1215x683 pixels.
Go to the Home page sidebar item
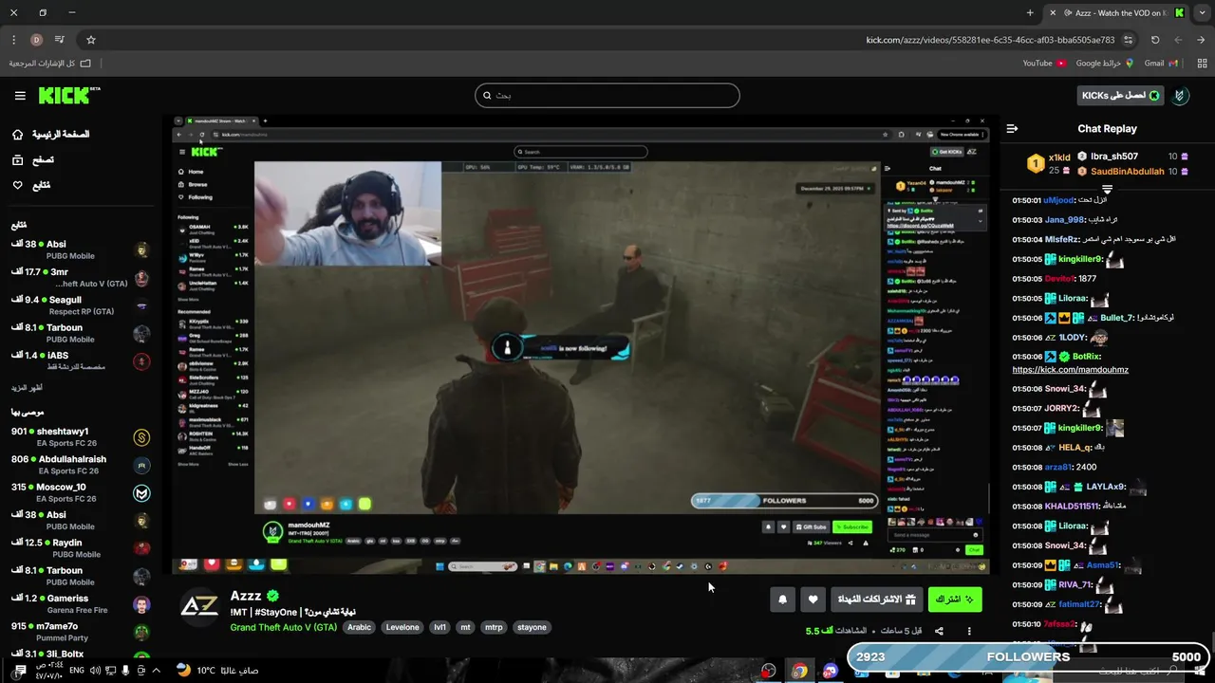coord(50,135)
